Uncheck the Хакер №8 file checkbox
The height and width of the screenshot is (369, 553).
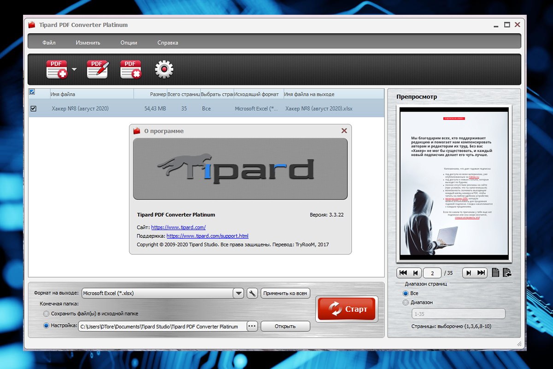33,109
